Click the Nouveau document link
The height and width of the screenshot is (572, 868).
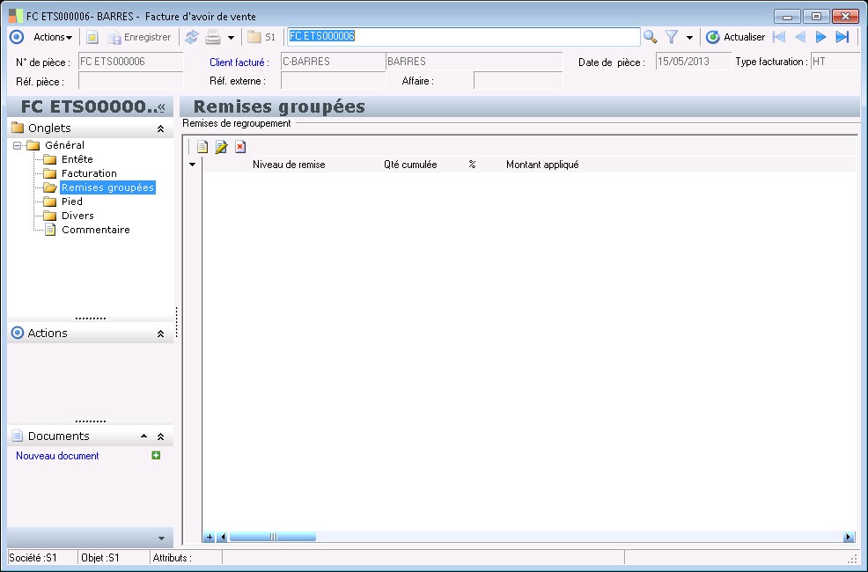click(57, 456)
